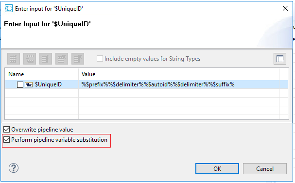This screenshot has width=295, height=183.
Task: Dismiss the dialog with the Cancel button
Action: [x=265, y=169]
